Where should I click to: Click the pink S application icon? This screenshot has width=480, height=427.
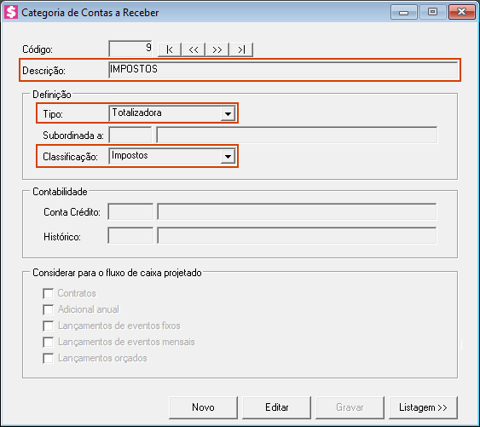tap(11, 12)
